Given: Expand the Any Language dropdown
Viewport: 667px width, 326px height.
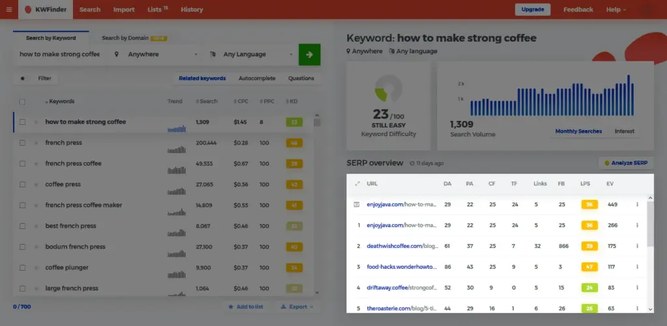Looking at the screenshot, I should click(251, 55).
